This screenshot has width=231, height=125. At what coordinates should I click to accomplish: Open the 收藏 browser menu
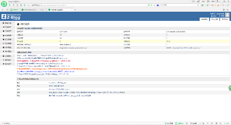tap(203, 1)
